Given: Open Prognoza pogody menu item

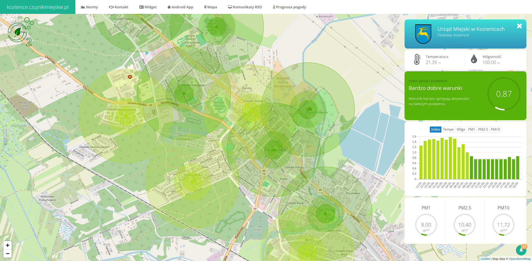Looking at the screenshot, I should click(290, 7).
